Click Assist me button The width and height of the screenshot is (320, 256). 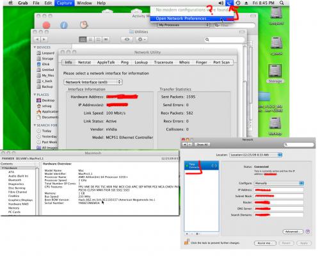pyautogui.click(x=265, y=243)
